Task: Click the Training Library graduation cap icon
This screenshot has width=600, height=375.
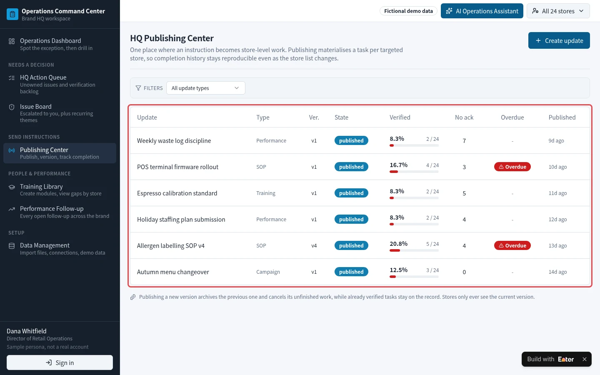Action: (x=12, y=187)
